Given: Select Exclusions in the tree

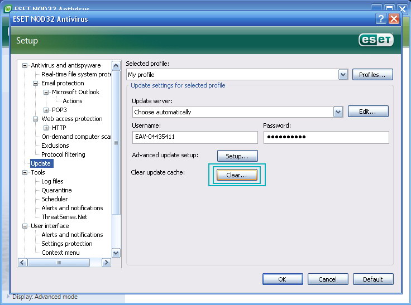Looking at the screenshot, I should pyautogui.click(x=55, y=146).
